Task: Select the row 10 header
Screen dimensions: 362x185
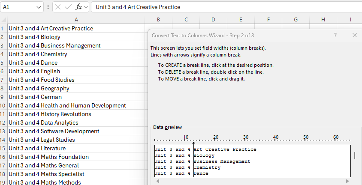Action: (3, 105)
